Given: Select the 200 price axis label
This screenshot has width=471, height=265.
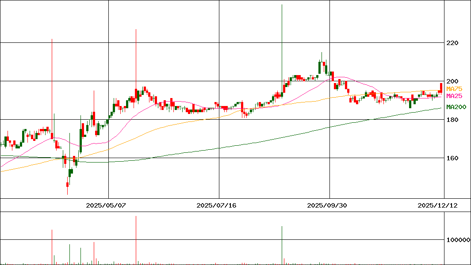Looking at the screenshot, I should point(452,81).
